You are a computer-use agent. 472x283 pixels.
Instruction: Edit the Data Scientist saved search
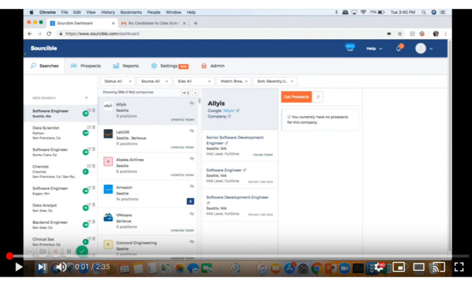[x=89, y=127]
